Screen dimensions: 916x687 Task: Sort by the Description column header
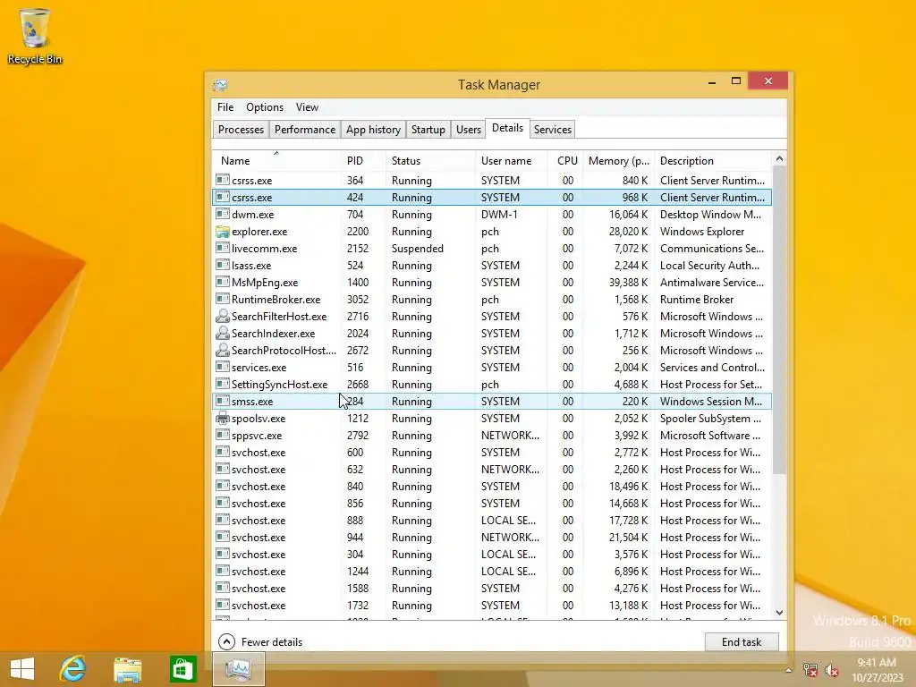coord(713,161)
